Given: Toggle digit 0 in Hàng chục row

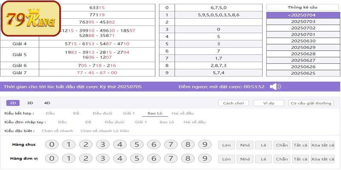Looking at the screenshot, I should coord(52,144).
